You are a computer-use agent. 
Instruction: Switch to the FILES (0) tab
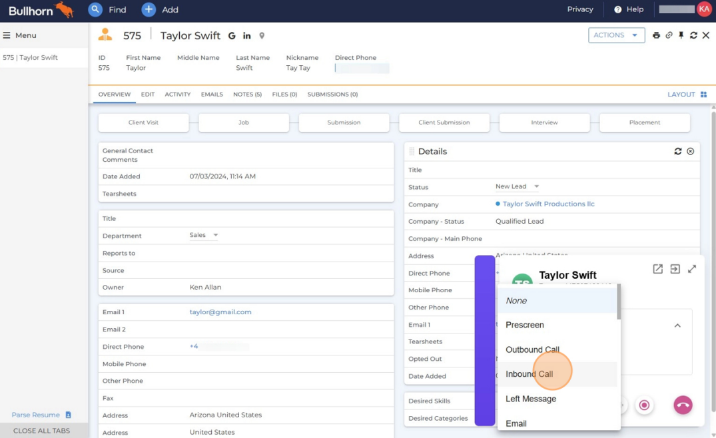coord(284,95)
